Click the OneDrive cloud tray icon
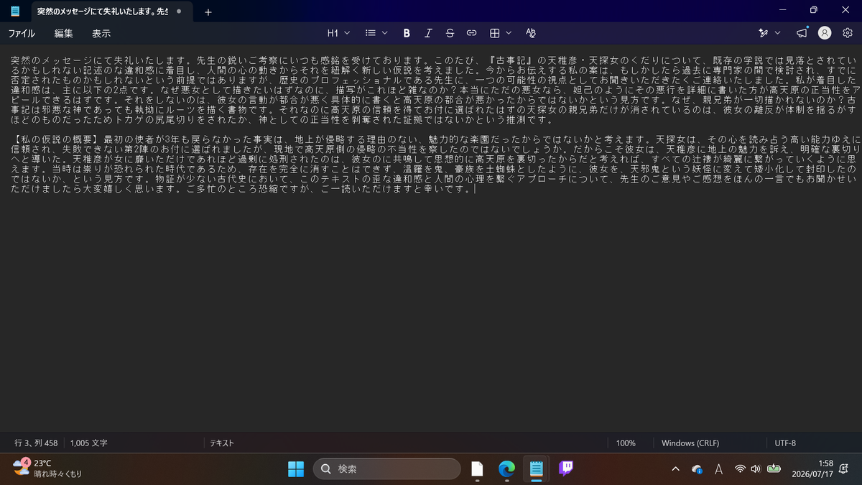Screen dimensions: 862x485 click(697, 469)
